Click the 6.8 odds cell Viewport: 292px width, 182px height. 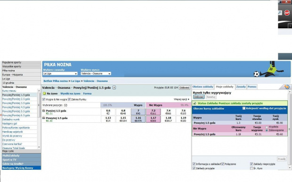123,112
